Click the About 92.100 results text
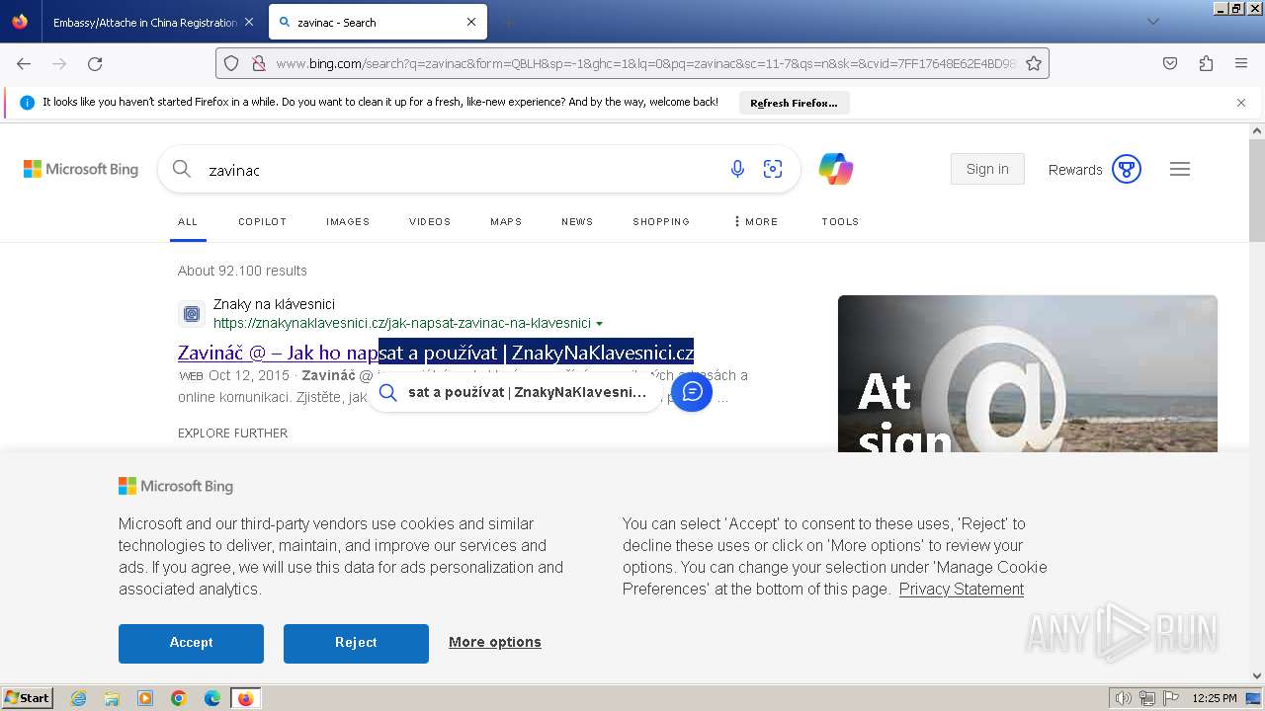The width and height of the screenshot is (1265, 711). [242, 271]
